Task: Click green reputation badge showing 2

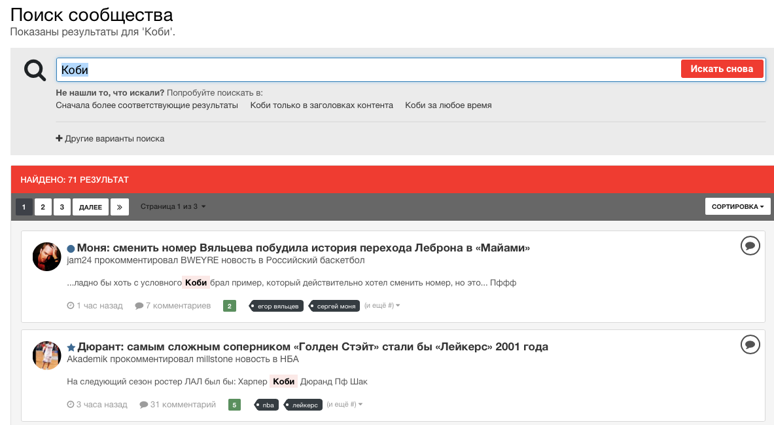Action: [230, 306]
